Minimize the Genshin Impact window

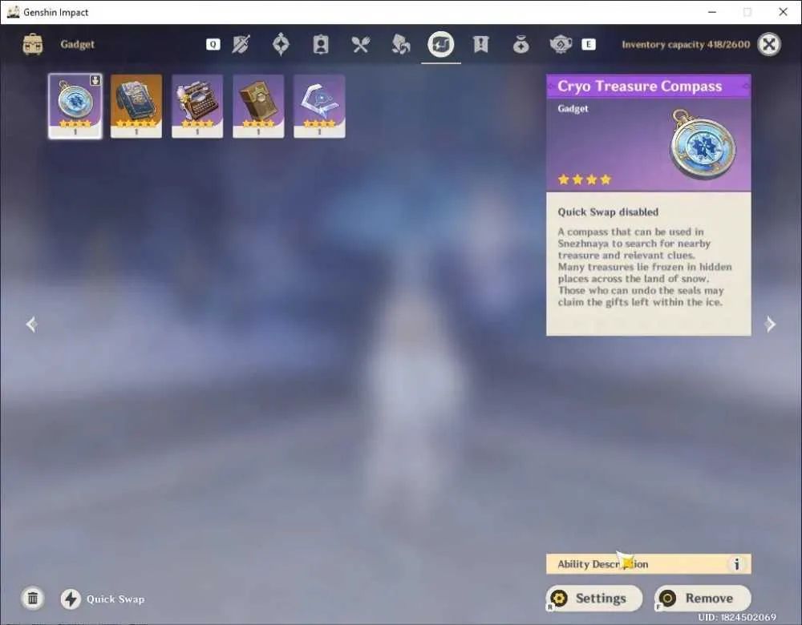[712, 12]
